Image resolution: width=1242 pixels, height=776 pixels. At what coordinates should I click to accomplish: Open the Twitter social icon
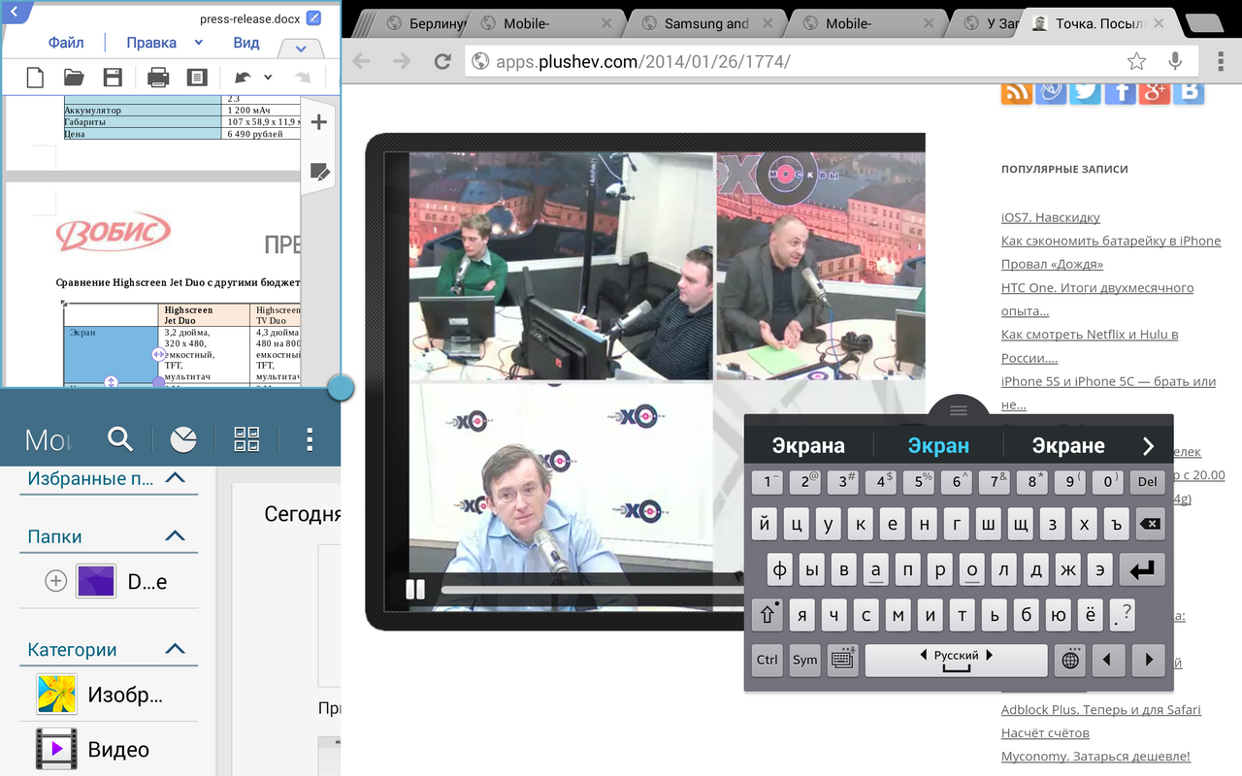(1086, 94)
